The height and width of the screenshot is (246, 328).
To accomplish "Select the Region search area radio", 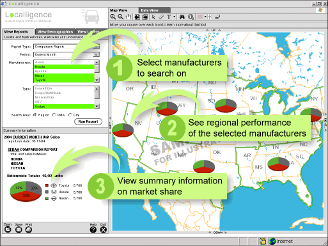I will (35, 115).
